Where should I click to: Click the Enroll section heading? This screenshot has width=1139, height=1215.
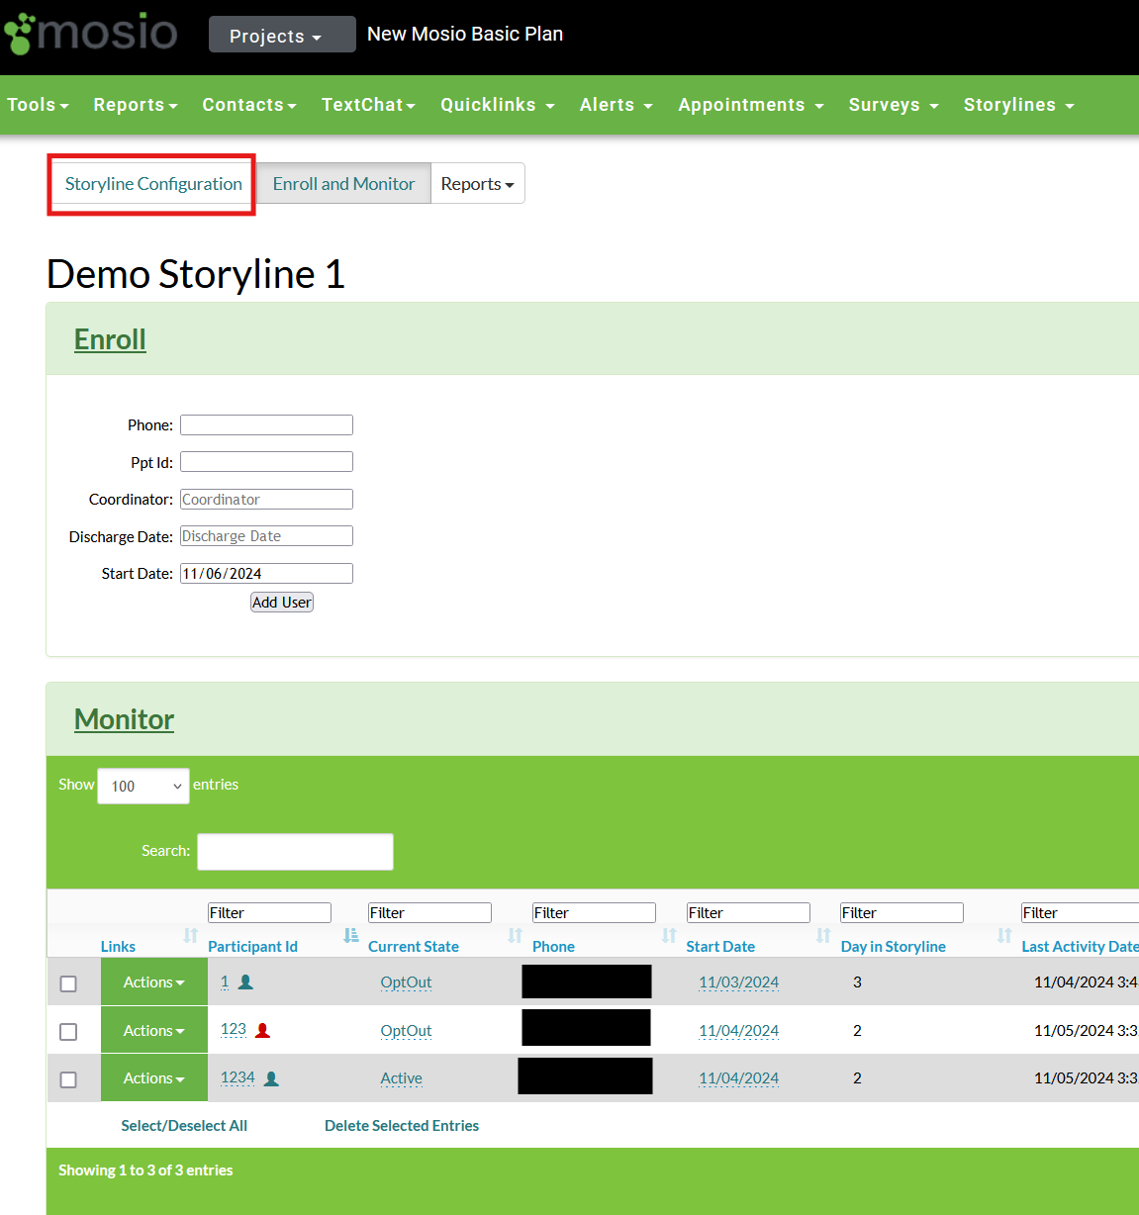coord(110,339)
